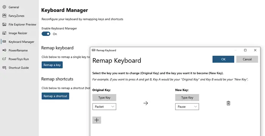Cancel the Remap Keyboard dialog
265x136 pixels.
(247, 59)
